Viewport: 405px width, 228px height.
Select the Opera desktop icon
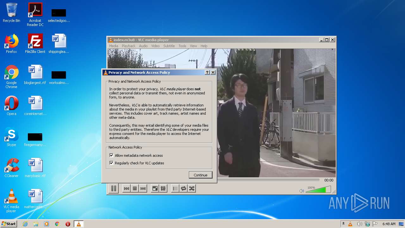11,106
